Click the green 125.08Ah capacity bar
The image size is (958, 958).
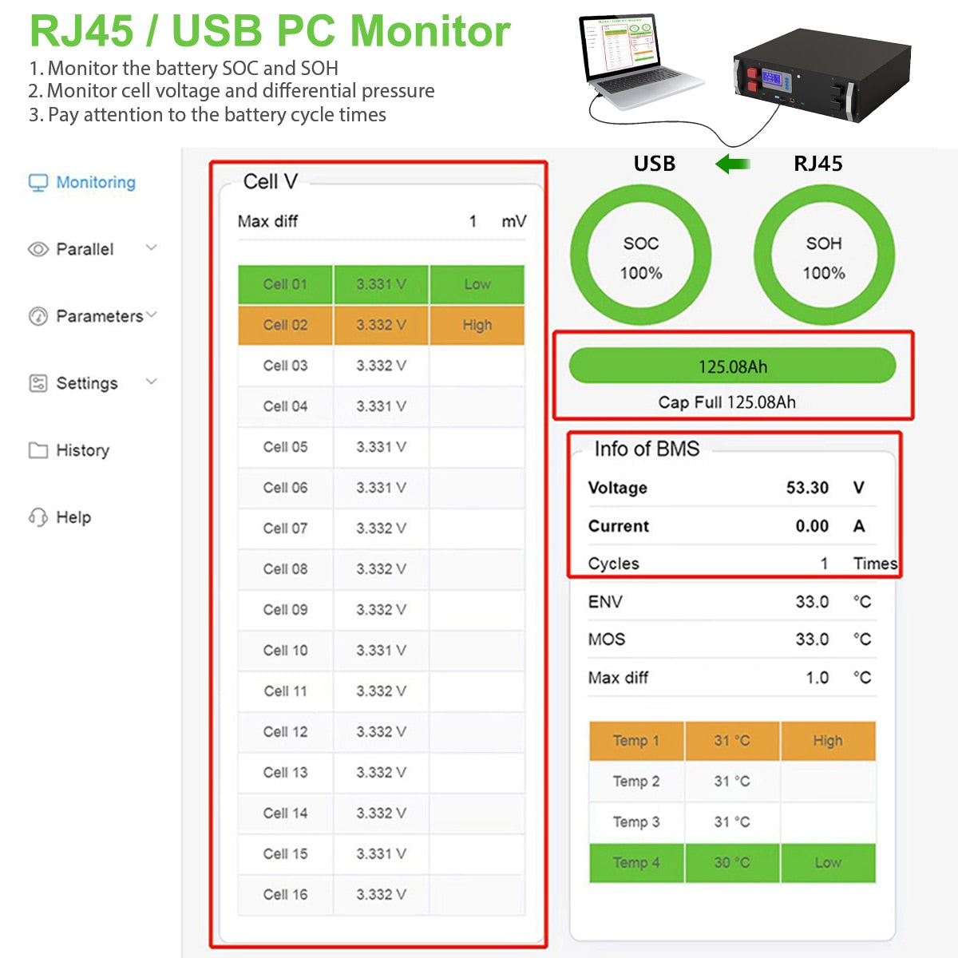pyautogui.click(x=732, y=366)
